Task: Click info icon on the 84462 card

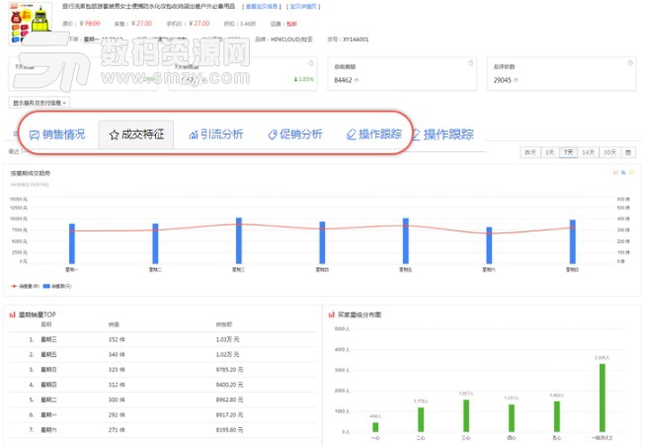Action: coord(470,63)
